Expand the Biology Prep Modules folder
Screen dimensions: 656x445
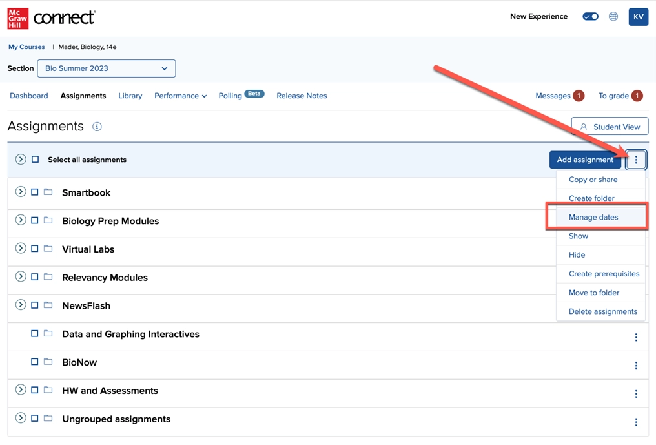point(21,220)
